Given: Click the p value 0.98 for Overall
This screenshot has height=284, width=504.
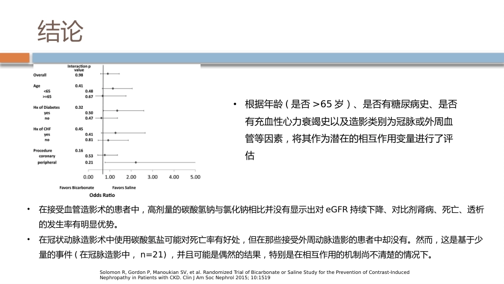Looking at the screenshot, I should [x=79, y=75].
